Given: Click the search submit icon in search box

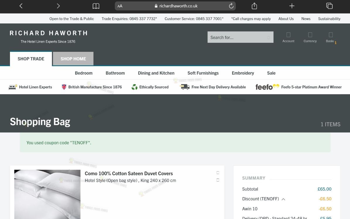Looking at the screenshot, I should pyautogui.click(x=269, y=37).
